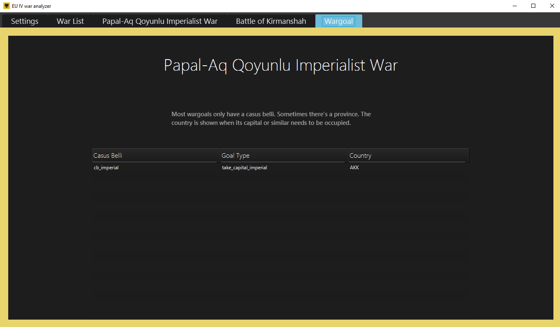
Task: Minimize the EU IV war analyzer window
Action: point(515,6)
